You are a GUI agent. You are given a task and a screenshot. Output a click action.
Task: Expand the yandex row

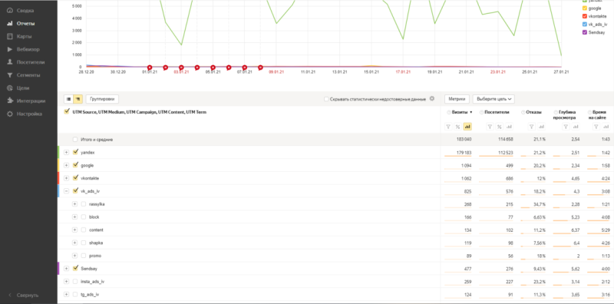[67, 153]
